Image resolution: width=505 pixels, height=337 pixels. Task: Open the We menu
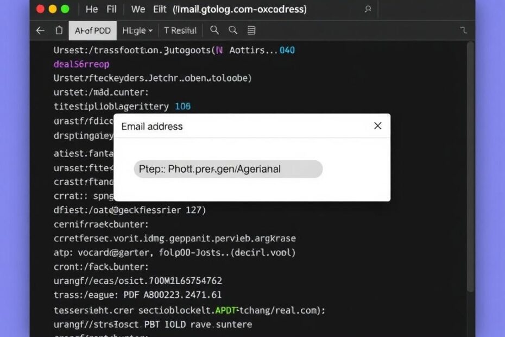(x=138, y=9)
